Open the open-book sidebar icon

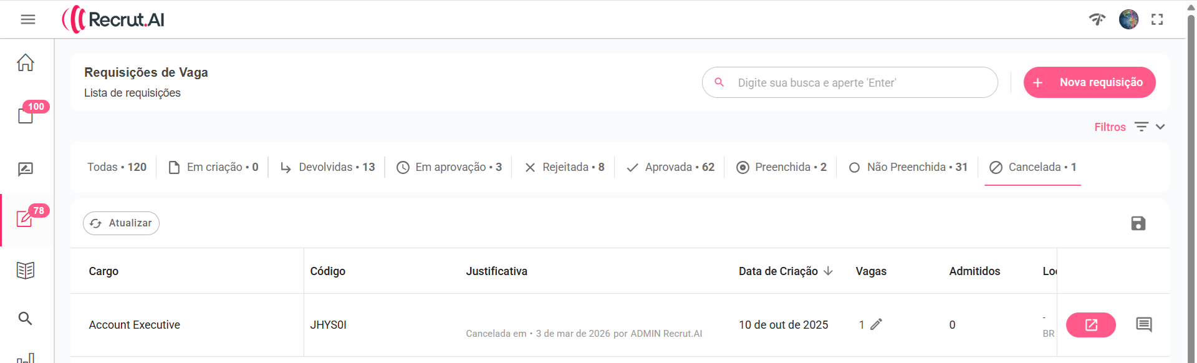click(26, 270)
